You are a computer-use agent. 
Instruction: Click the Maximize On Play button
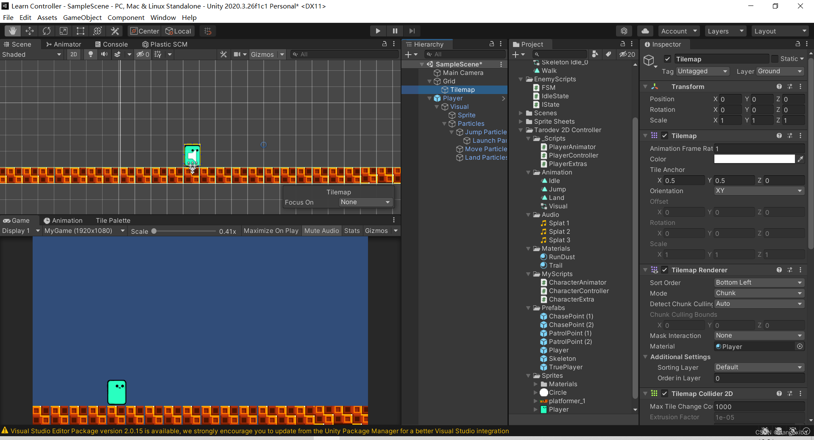coord(270,231)
